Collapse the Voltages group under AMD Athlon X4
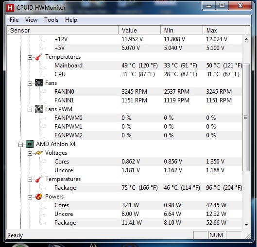 30,153
